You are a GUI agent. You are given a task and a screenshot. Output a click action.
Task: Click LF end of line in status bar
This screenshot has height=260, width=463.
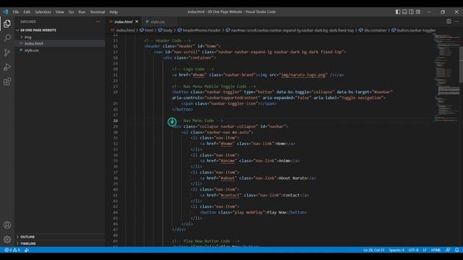pos(425,250)
